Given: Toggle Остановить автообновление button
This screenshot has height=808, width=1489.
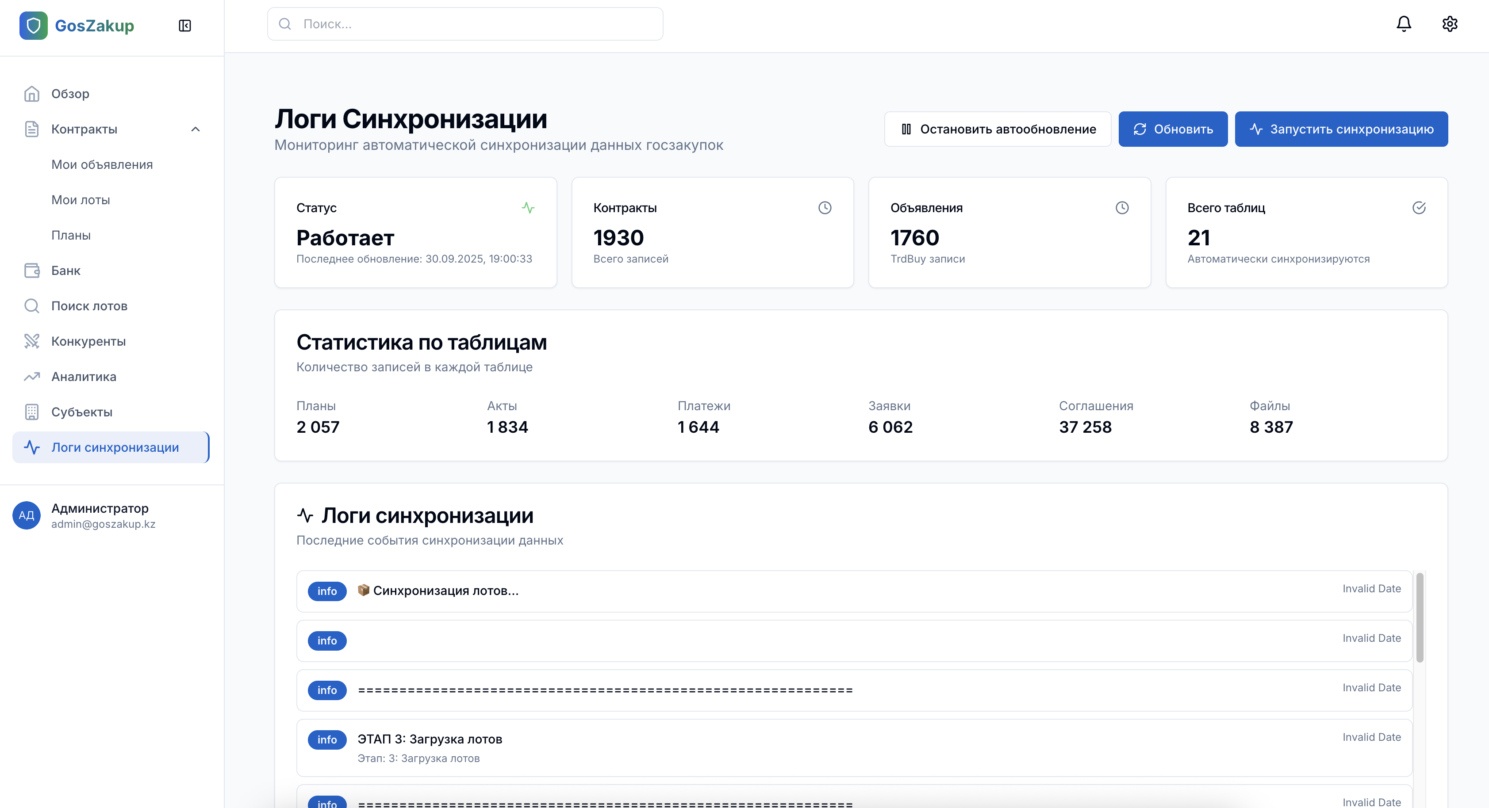Looking at the screenshot, I should 998,129.
